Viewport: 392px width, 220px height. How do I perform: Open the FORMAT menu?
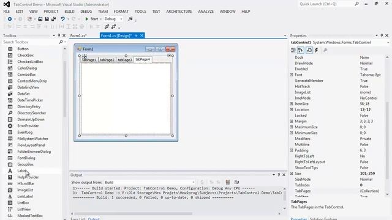pyautogui.click(x=121, y=12)
